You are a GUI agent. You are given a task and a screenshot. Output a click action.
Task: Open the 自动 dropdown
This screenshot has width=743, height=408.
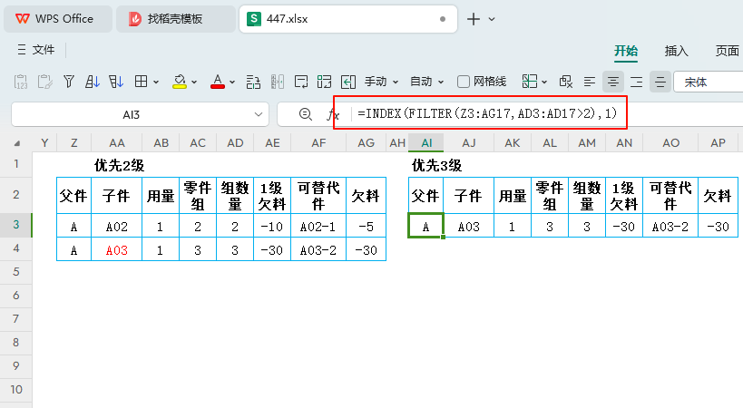(x=426, y=82)
